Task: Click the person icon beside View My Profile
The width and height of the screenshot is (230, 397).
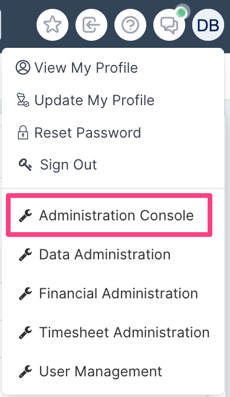Action: pyautogui.click(x=23, y=67)
